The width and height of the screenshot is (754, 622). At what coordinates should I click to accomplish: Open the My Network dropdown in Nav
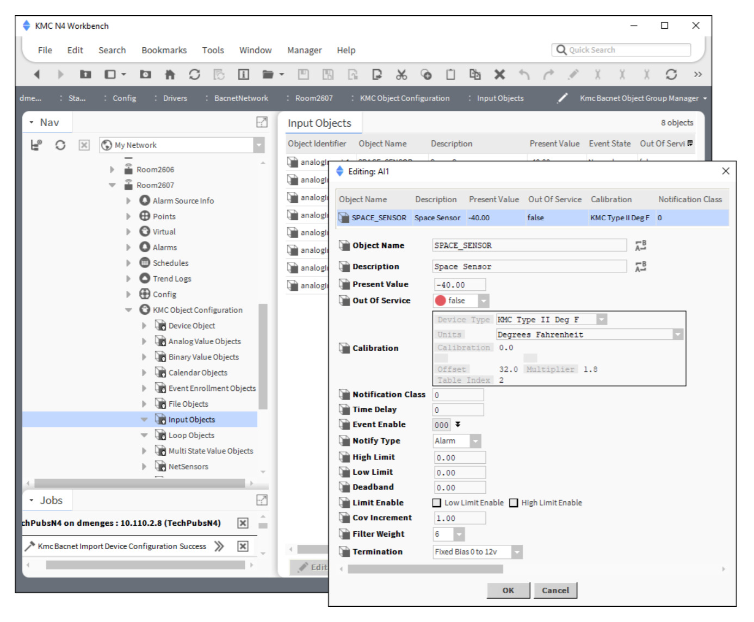pos(259,145)
